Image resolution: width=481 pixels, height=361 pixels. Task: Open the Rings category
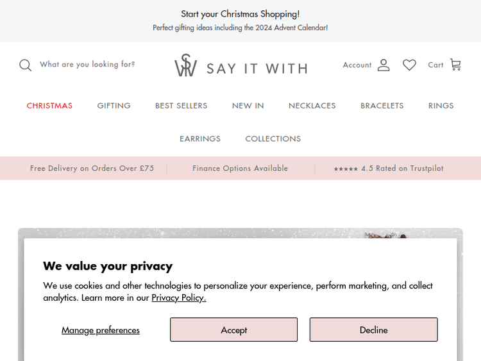(x=441, y=106)
